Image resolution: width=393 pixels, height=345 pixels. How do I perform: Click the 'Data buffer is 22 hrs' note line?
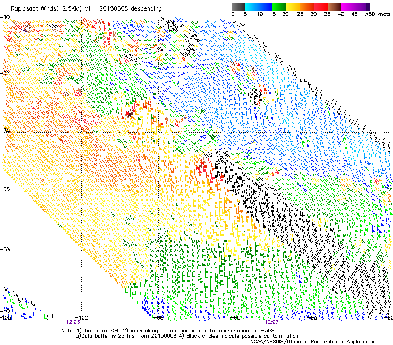point(187,336)
